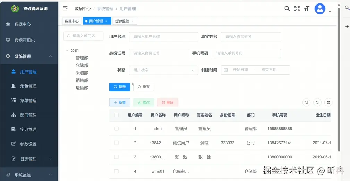Check the row checkbox for 张一弛

116,157
